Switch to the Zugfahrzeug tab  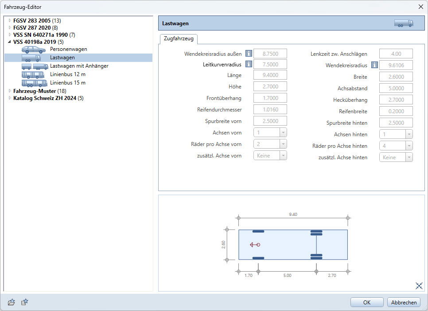click(179, 38)
